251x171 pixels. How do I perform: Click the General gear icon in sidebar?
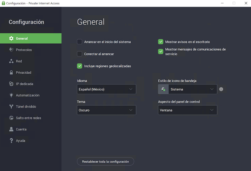coord(11,38)
